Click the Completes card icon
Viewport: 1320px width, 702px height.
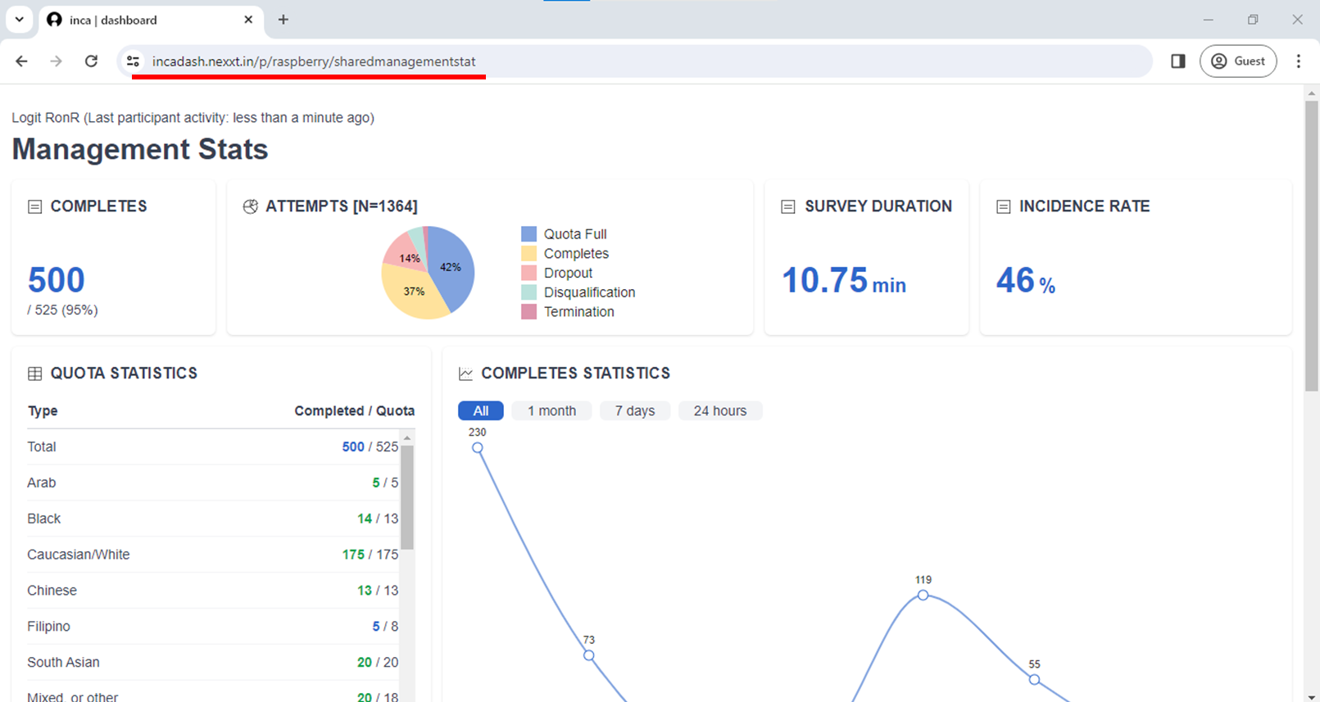tap(34, 207)
